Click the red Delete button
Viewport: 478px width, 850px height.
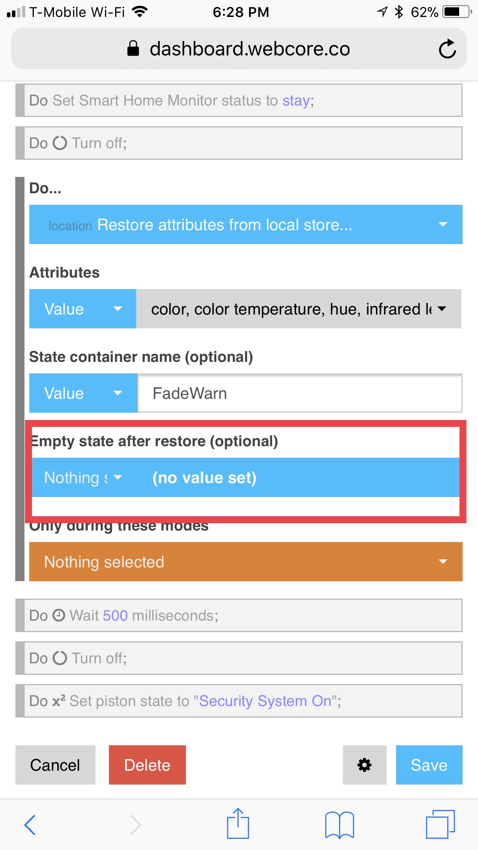click(147, 765)
